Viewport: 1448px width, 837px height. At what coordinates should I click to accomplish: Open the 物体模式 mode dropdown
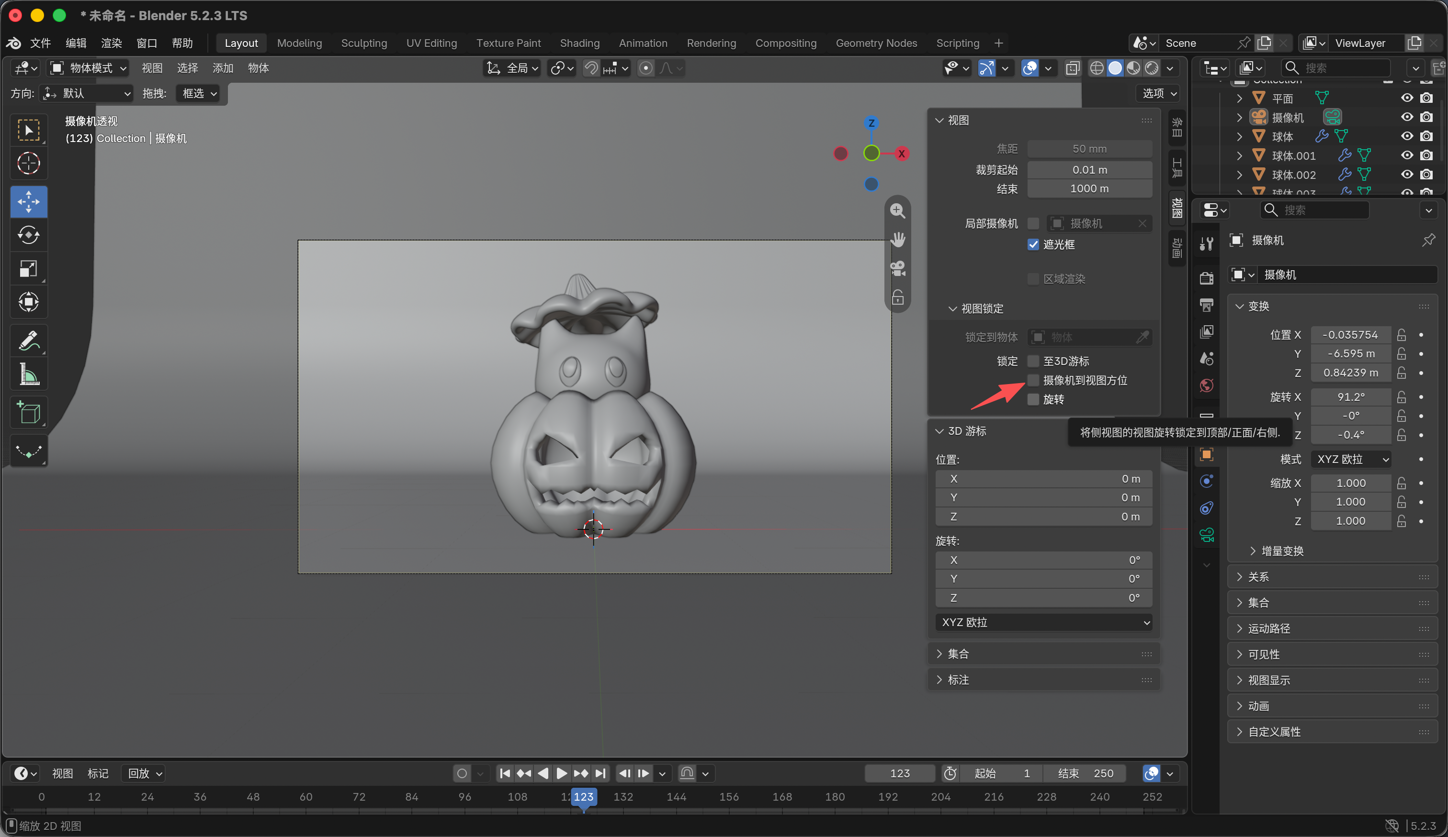89,68
